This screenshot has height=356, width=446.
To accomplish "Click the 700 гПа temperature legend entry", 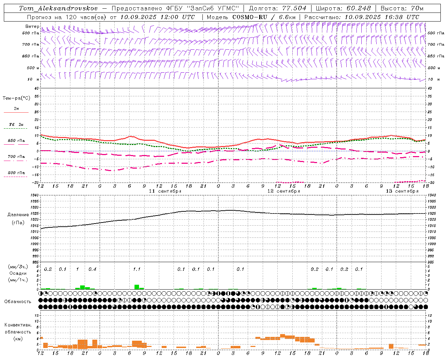I will click(x=16, y=157).
